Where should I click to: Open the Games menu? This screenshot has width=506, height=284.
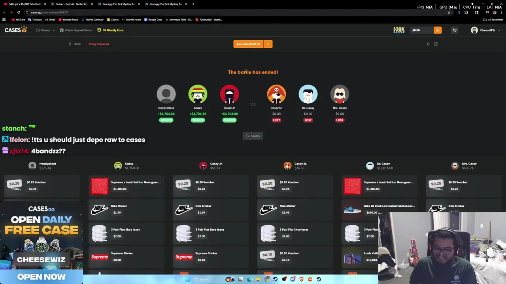pos(46,30)
